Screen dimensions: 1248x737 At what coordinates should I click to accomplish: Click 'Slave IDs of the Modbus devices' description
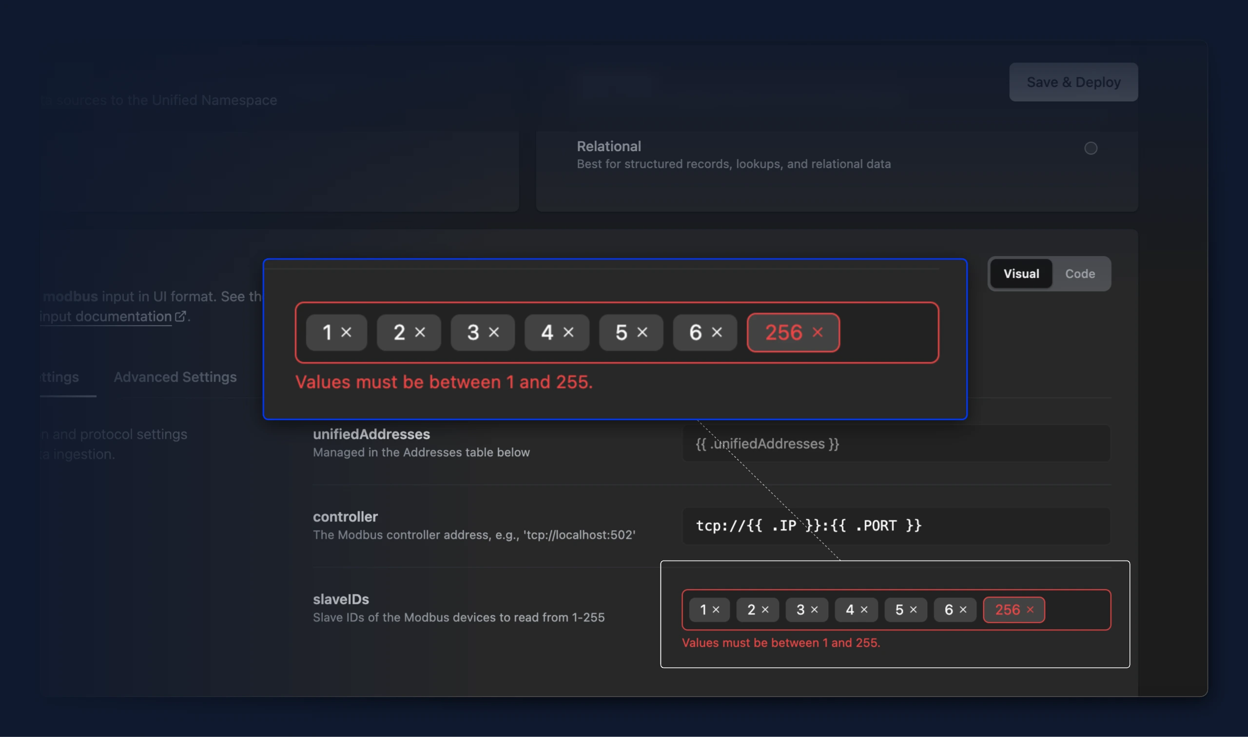coord(458,617)
